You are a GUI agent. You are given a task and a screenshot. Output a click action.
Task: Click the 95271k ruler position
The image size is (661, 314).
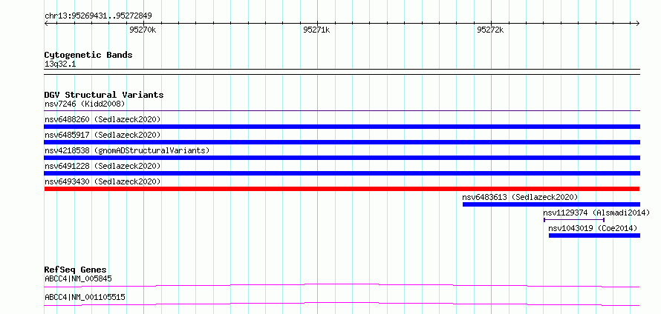(x=316, y=30)
